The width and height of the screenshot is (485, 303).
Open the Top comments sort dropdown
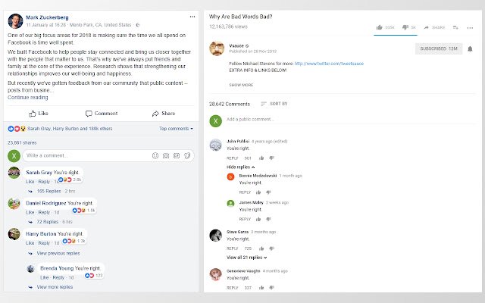[x=176, y=129]
